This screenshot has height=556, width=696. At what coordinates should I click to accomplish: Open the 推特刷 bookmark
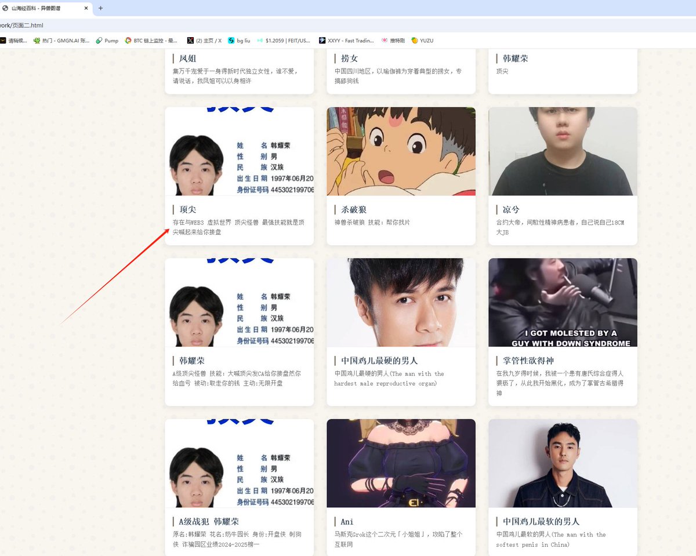tap(393, 41)
